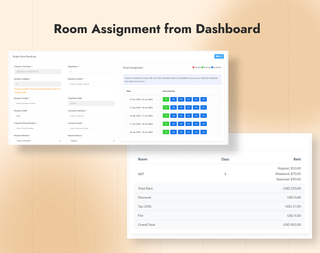Click the Days header in summary table

pos(225,159)
